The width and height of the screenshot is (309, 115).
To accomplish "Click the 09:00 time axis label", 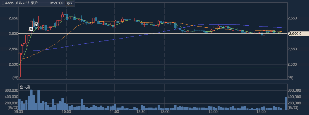I will (x=18, y=112).
